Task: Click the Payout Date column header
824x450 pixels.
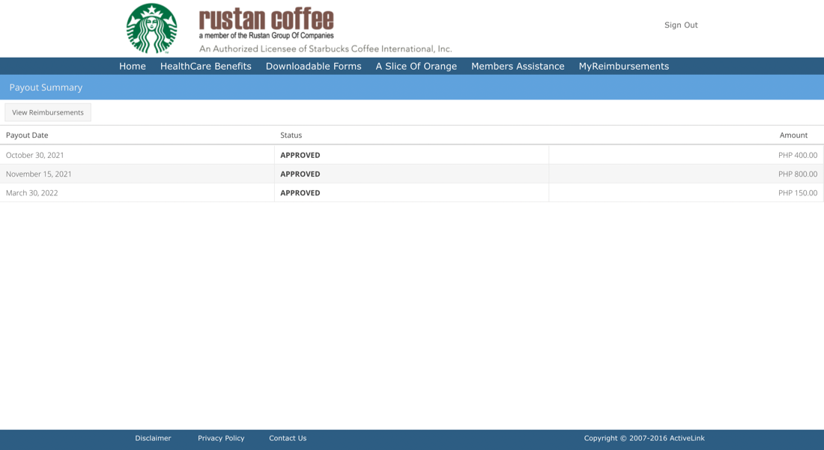Action: (27, 136)
